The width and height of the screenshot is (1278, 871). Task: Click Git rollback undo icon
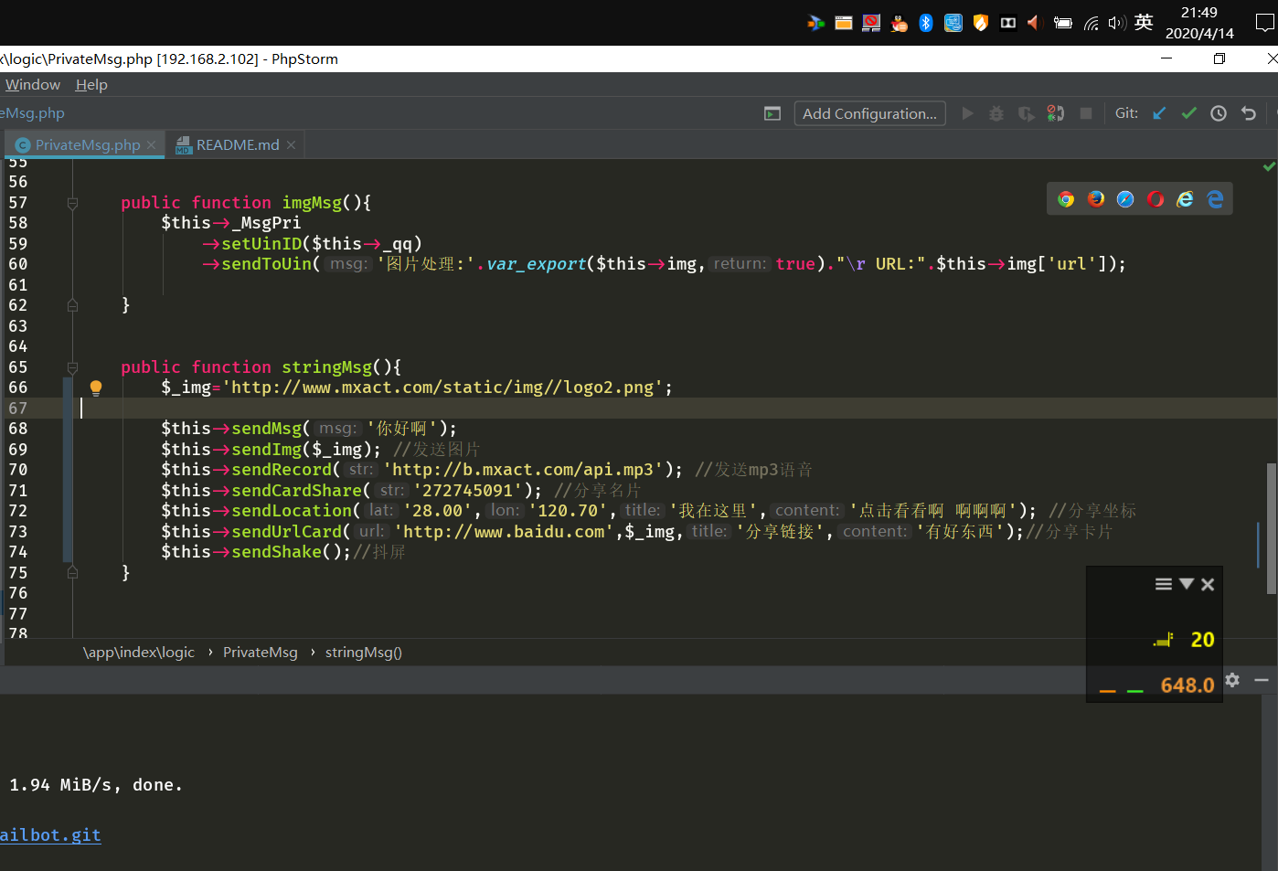[1249, 113]
